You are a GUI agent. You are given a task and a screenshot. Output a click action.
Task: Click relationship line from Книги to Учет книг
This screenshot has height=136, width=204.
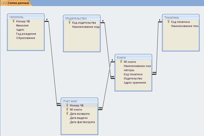[x=107, y=86]
